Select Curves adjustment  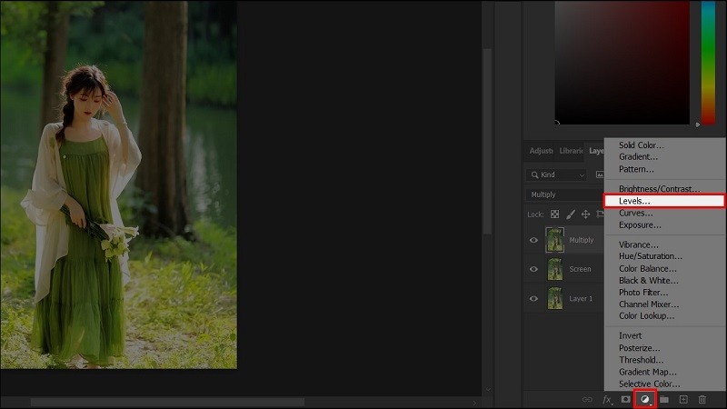[635, 214]
